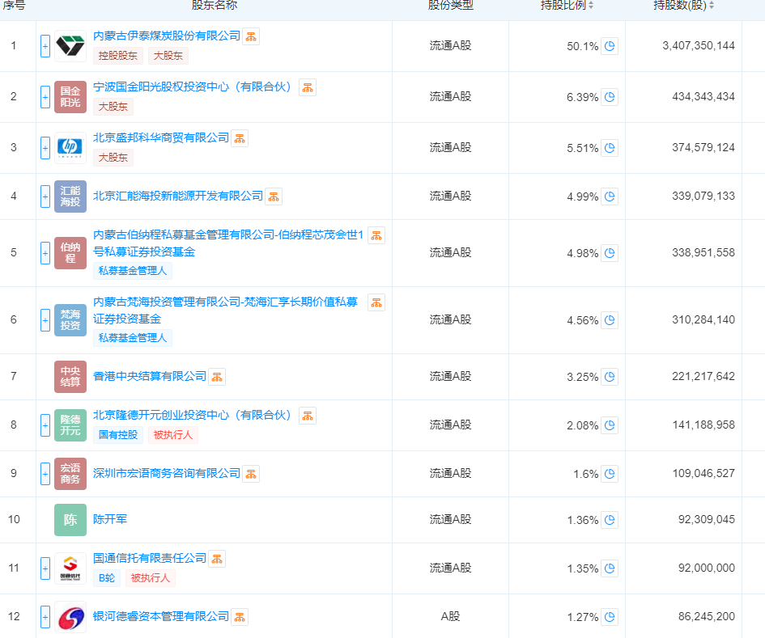Click 被执行人 tag under 北京隆德开元
The width and height of the screenshot is (765, 638).
[x=173, y=435]
